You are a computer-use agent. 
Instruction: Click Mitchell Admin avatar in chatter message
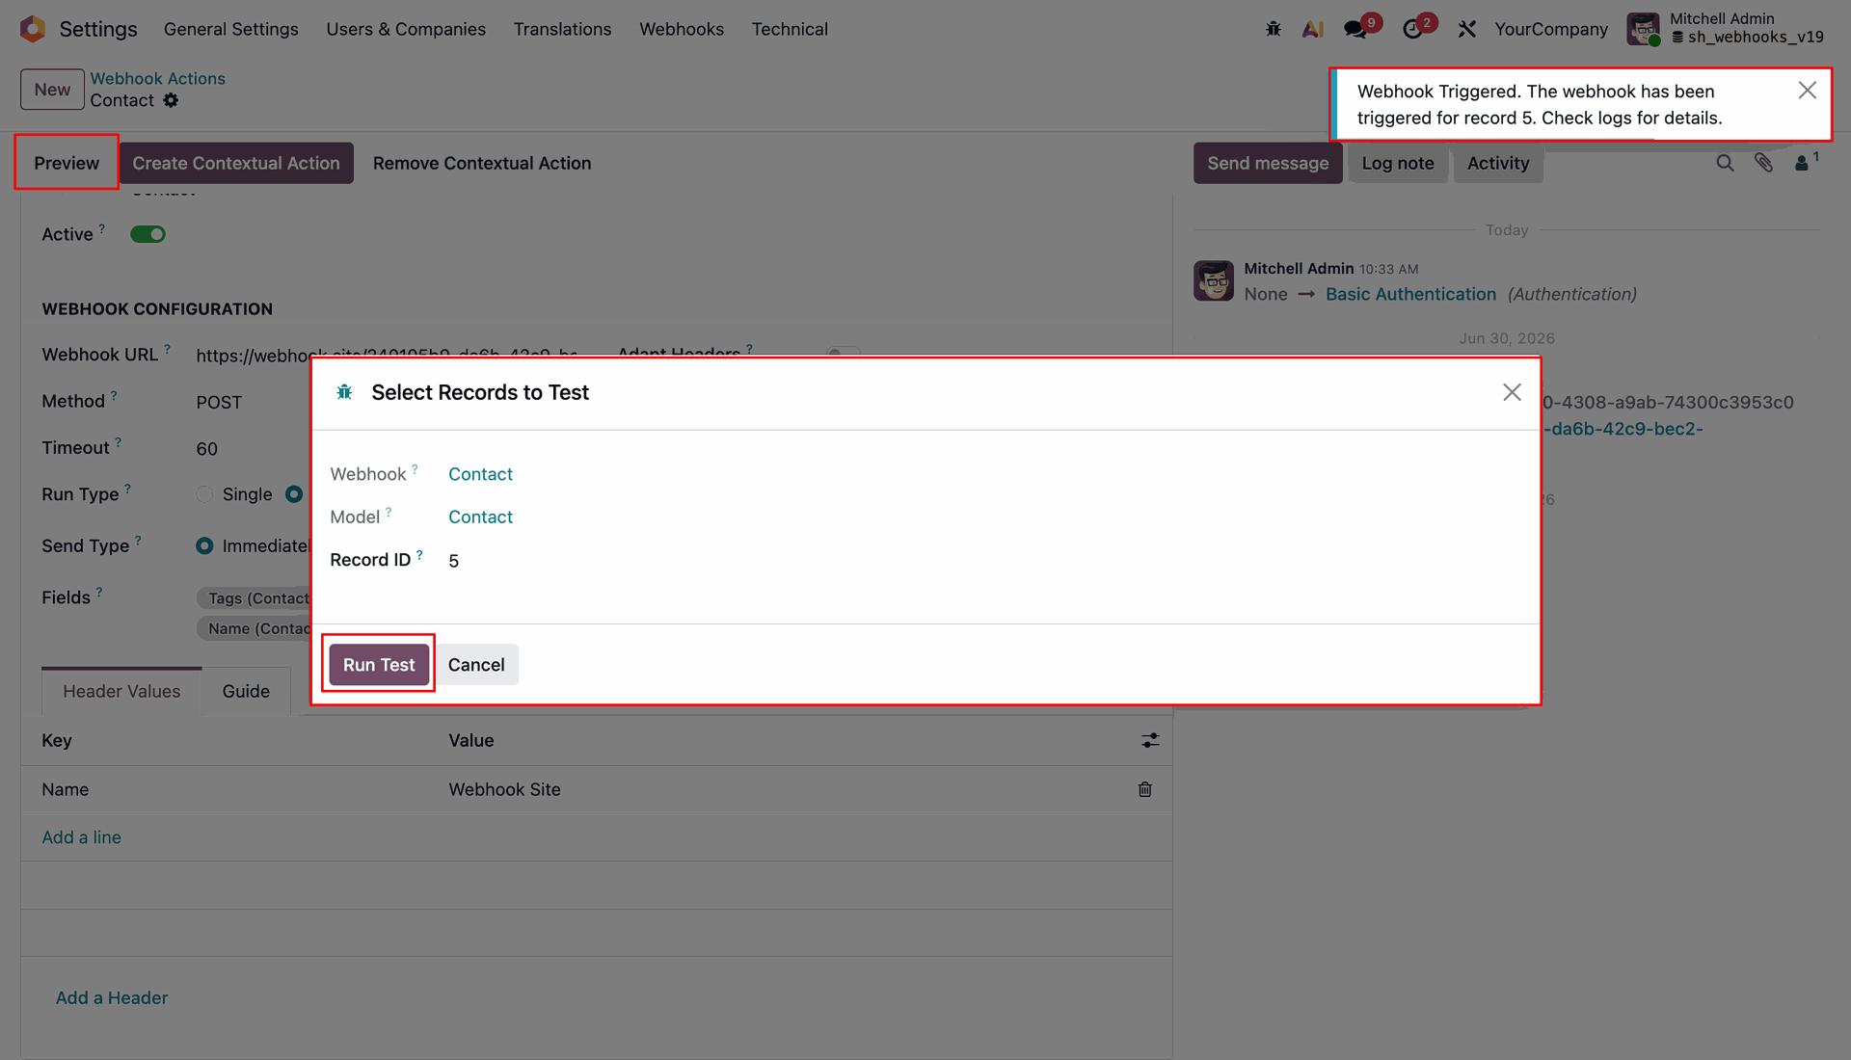[x=1214, y=280]
